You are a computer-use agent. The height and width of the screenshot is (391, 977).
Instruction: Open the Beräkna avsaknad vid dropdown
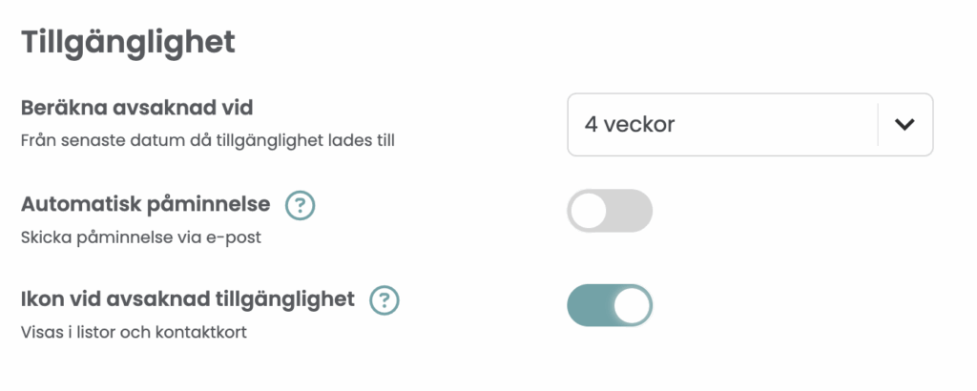pyautogui.click(x=749, y=124)
